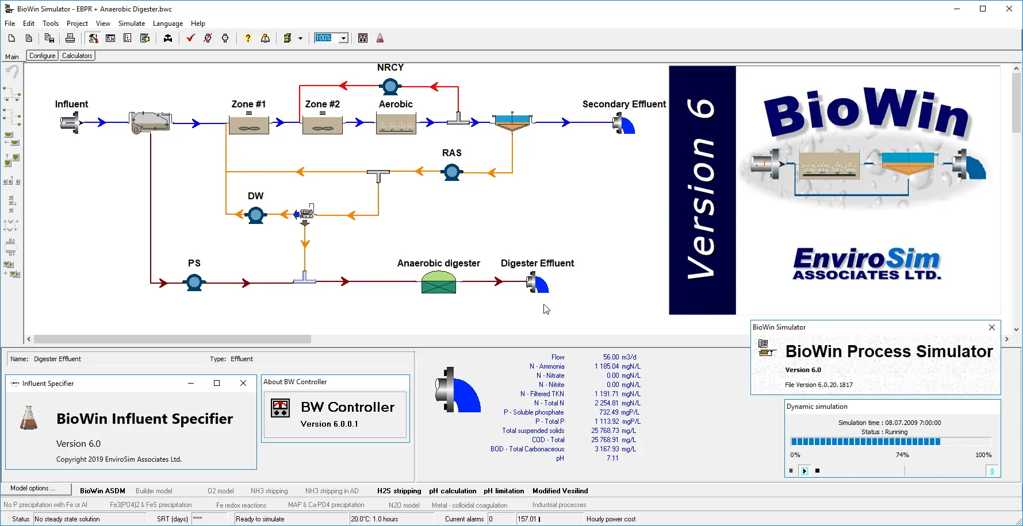Click the explorer binoculars-like black icon
Viewport: 1023px width, 526px height.
(x=168, y=38)
